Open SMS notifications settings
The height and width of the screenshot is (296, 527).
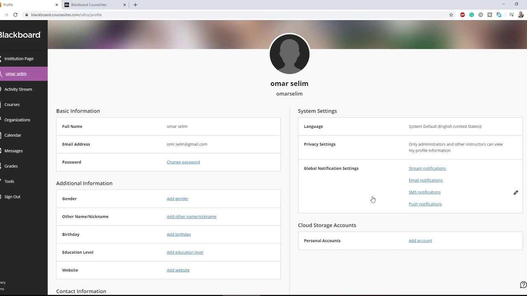pos(424,192)
